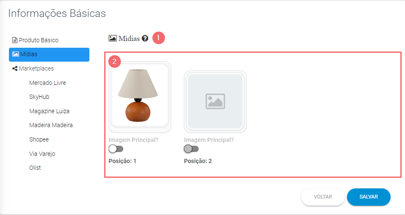Click red annotation marker number 2

point(114,62)
